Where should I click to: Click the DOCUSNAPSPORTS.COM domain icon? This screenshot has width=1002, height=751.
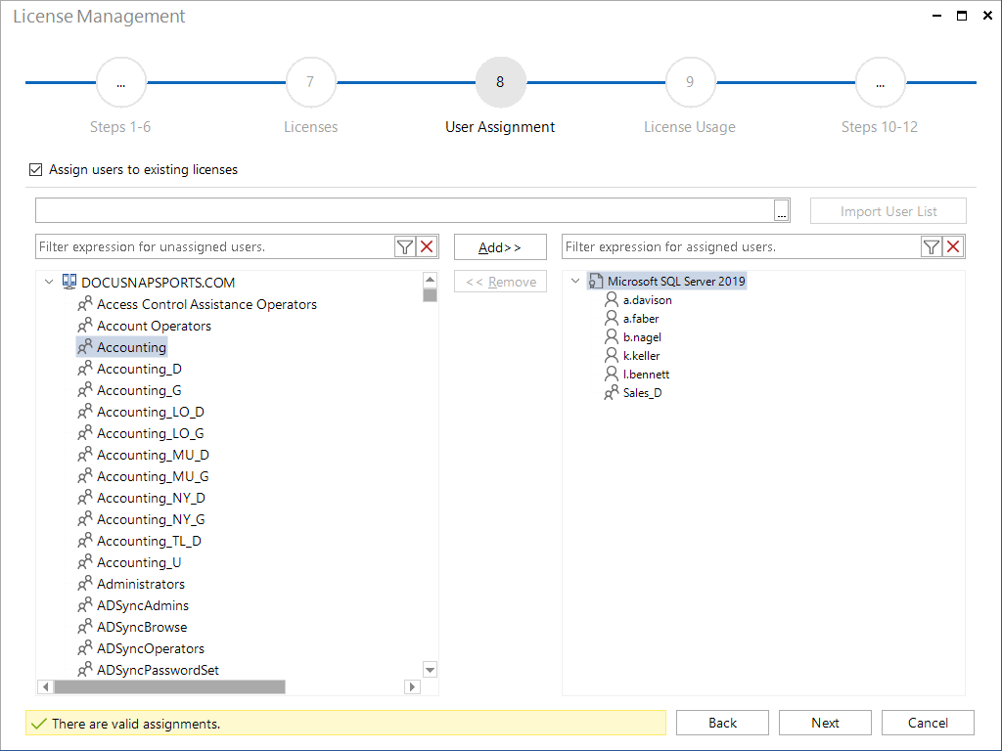[69, 282]
